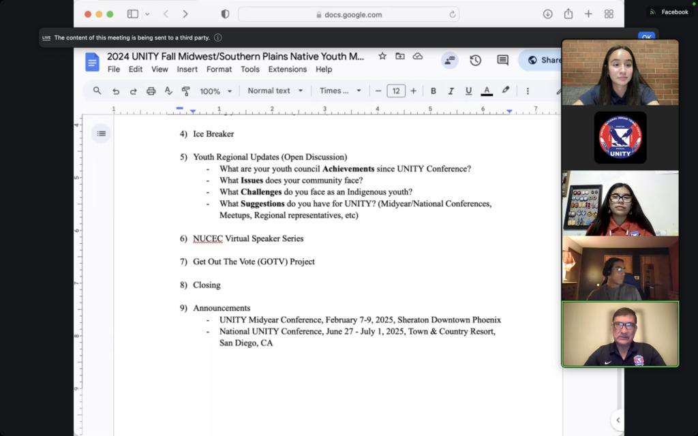Click the Print icon in the toolbar
Viewport: 698px width, 436px height.
tap(151, 91)
